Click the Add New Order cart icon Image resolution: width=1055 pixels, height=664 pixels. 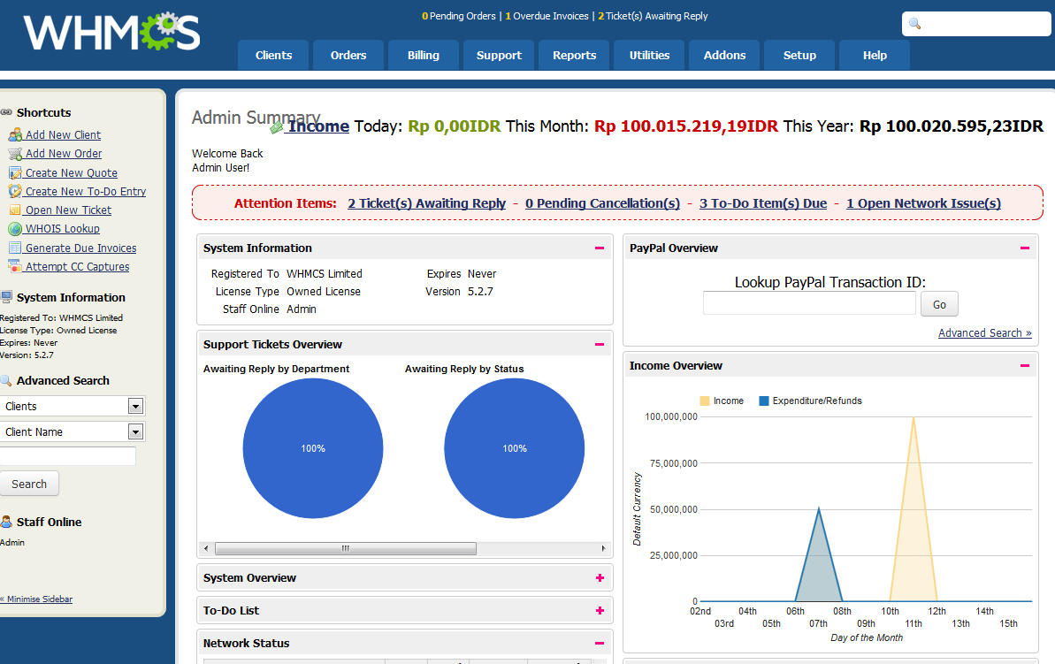click(x=15, y=154)
